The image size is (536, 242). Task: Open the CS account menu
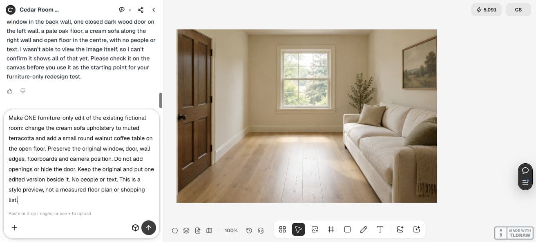(x=518, y=10)
